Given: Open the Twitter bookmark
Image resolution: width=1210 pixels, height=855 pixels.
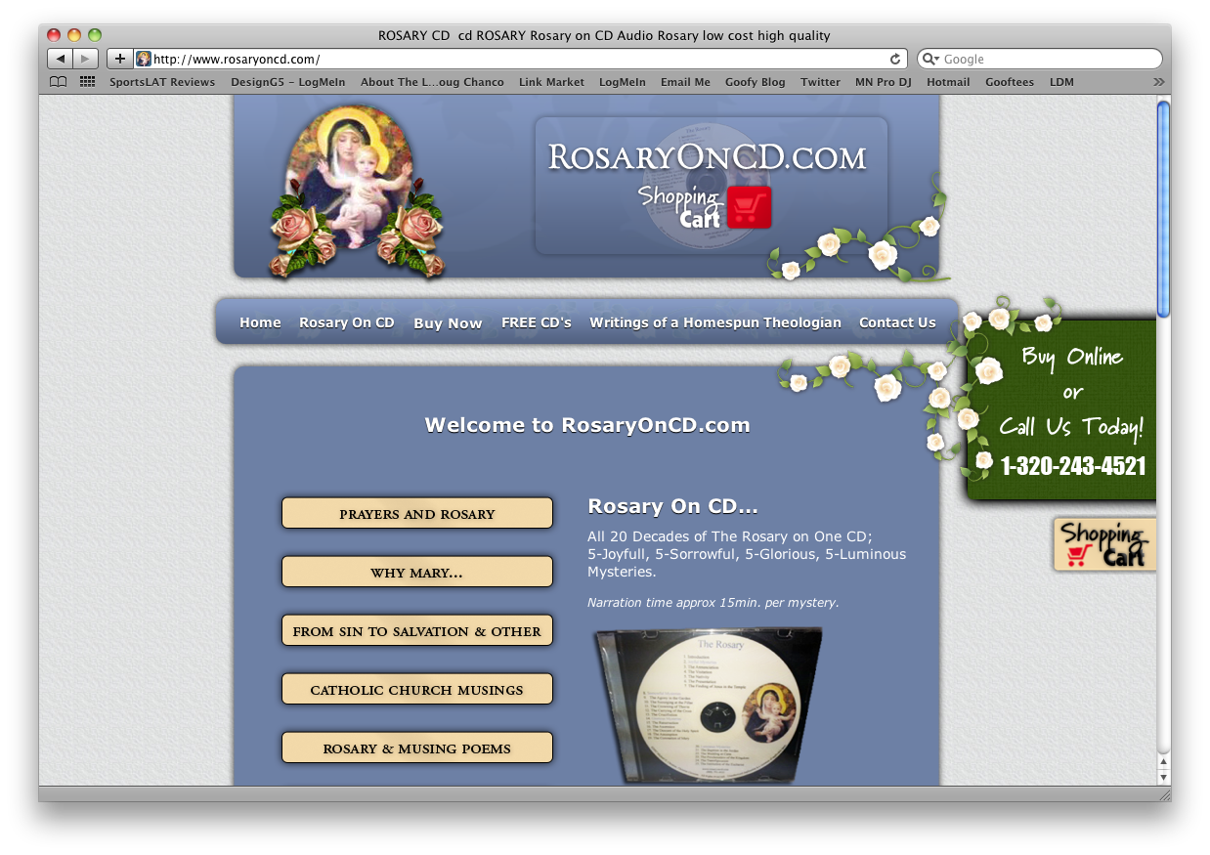Looking at the screenshot, I should [820, 82].
